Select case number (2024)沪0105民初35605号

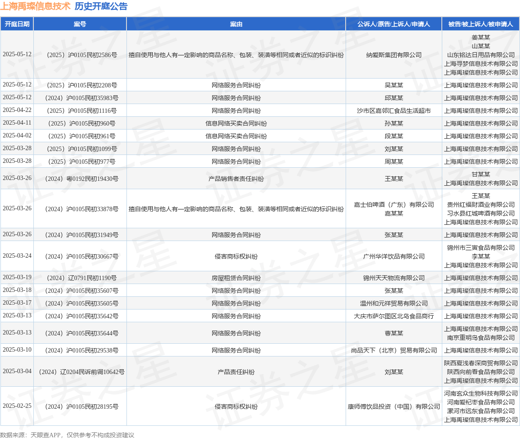pyautogui.click(x=80, y=304)
